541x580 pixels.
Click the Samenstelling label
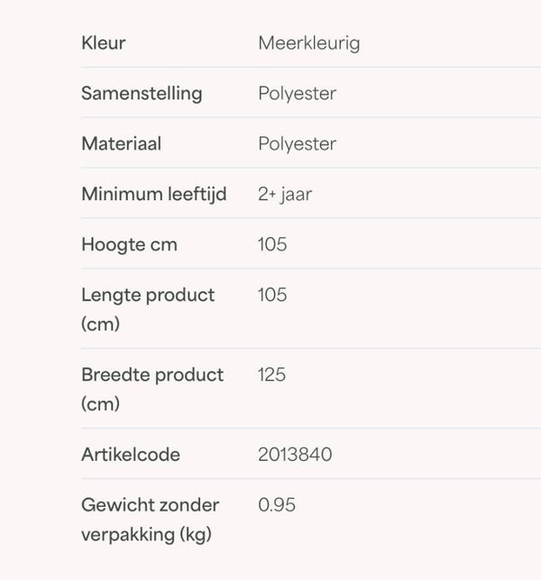point(142,94)
